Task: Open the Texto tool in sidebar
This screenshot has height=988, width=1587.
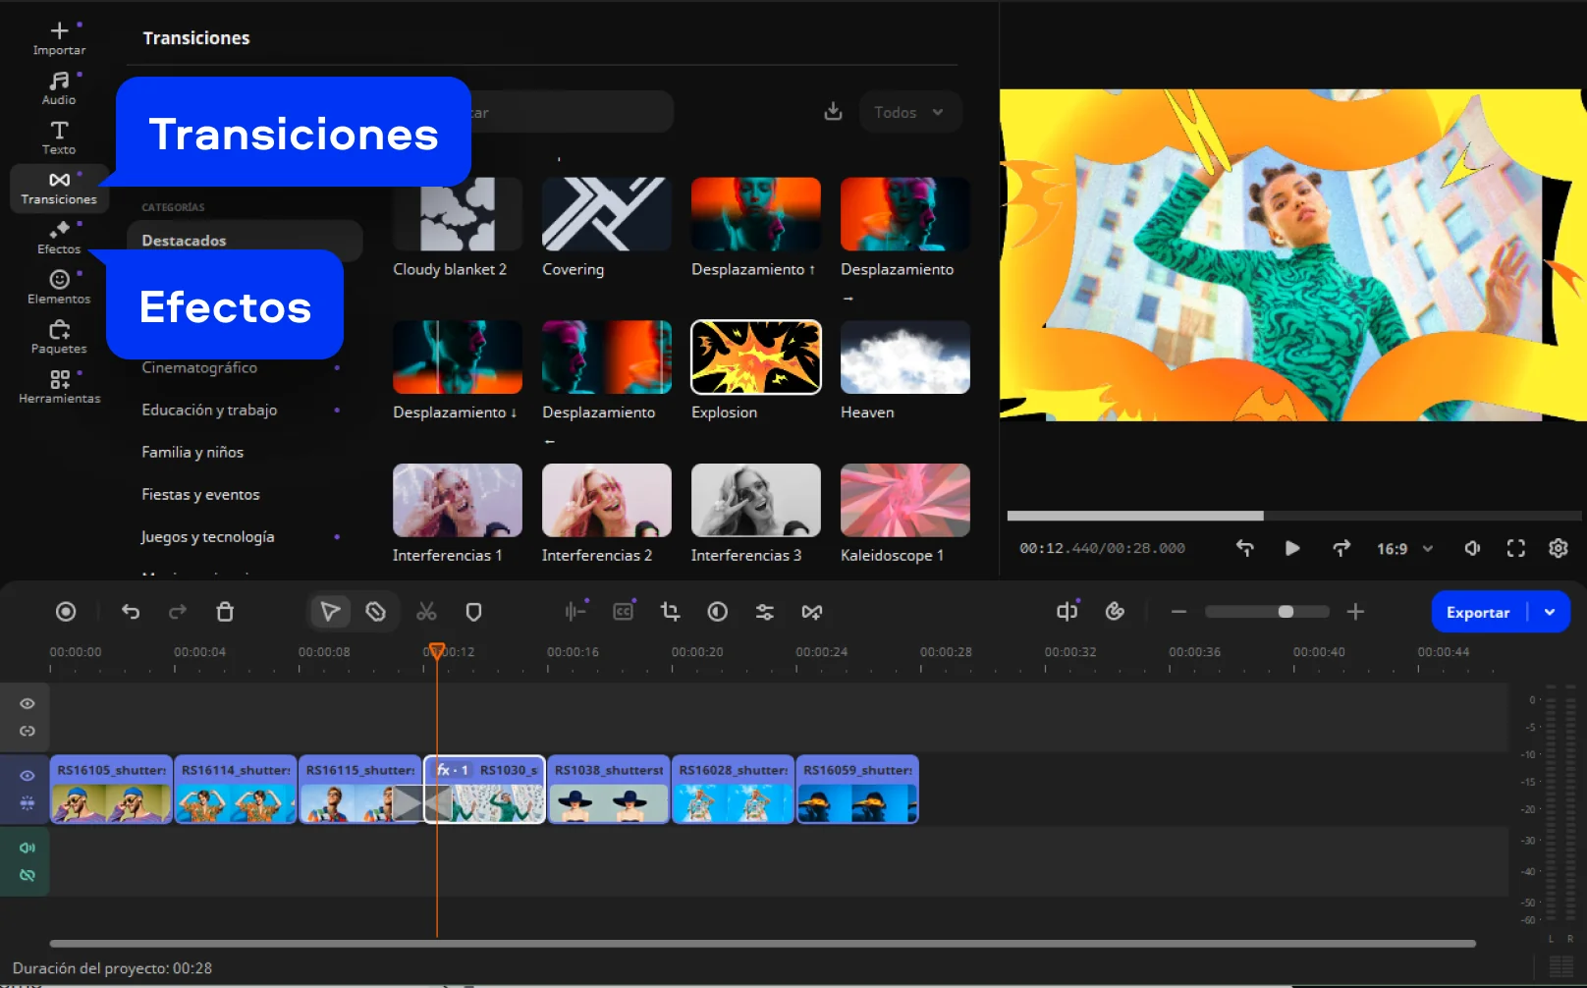Action: point(59,137)
